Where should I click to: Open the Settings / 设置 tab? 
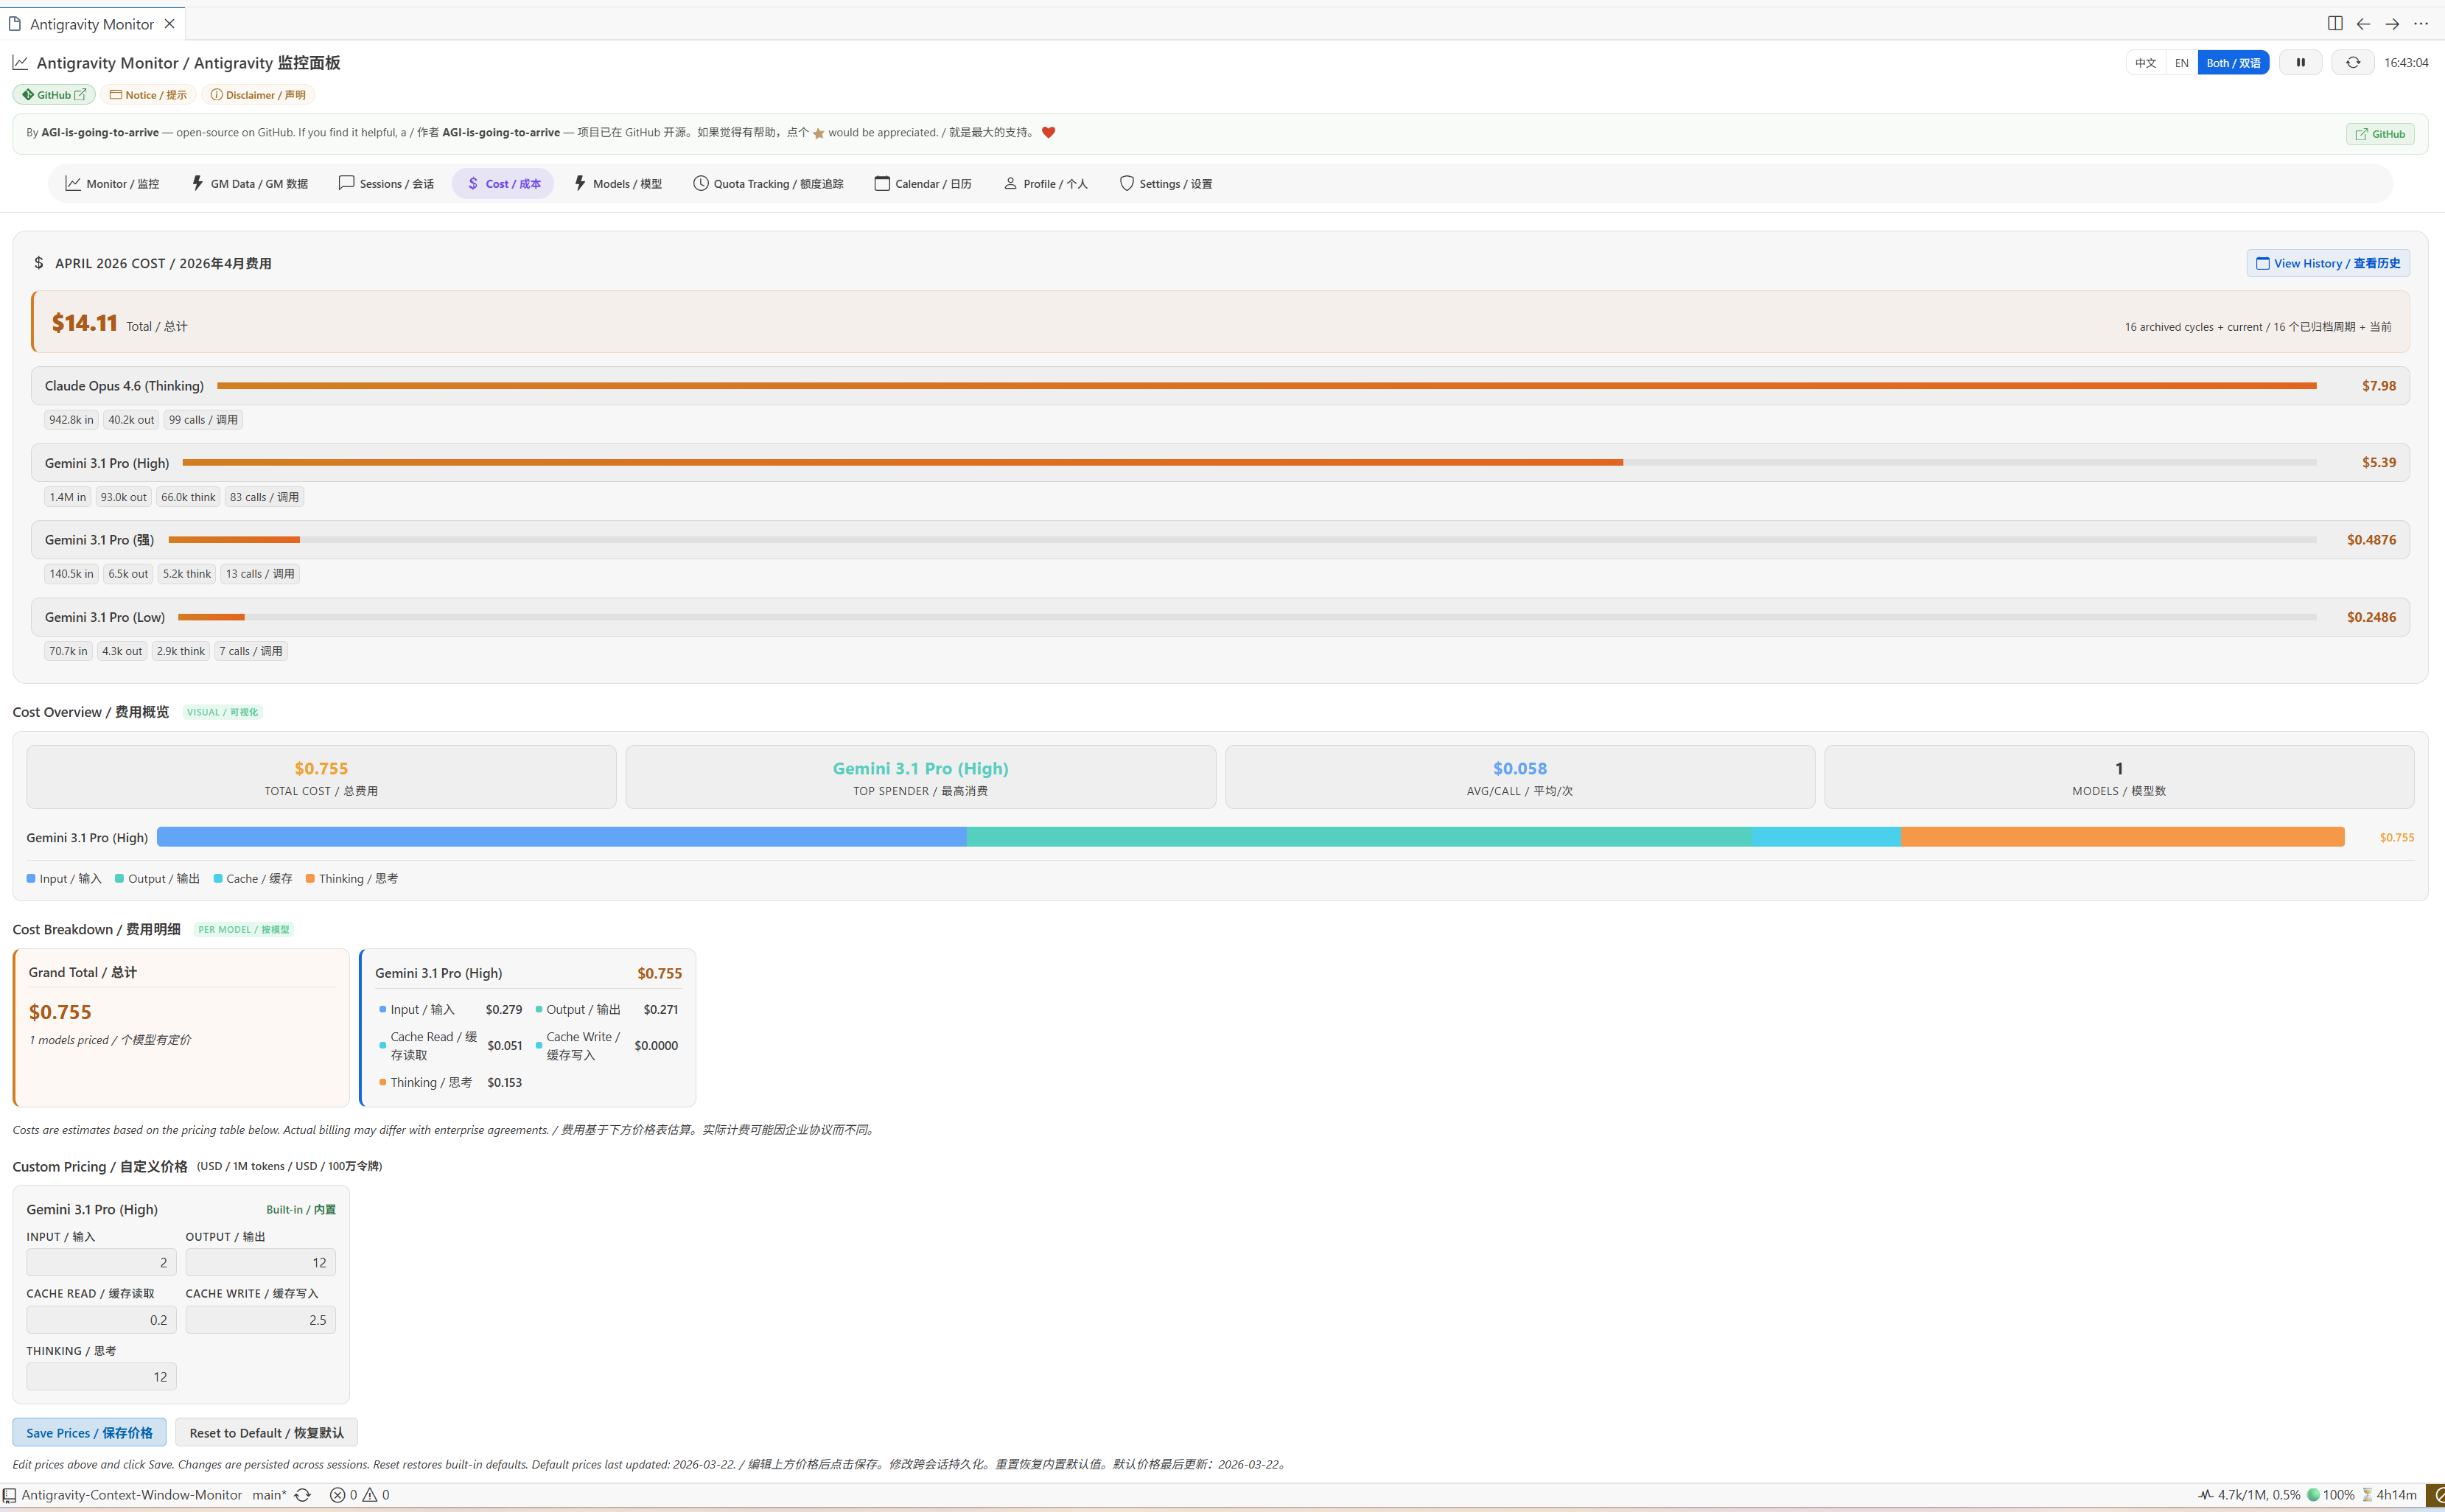(1165, 183)
